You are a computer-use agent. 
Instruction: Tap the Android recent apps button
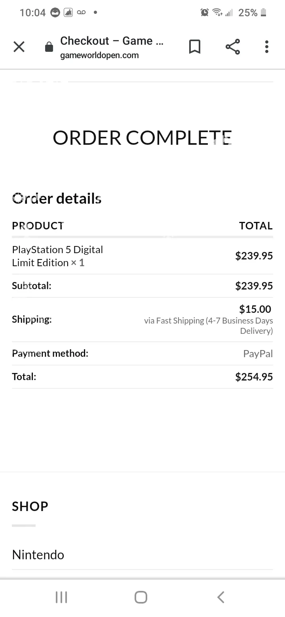(61, 597)
